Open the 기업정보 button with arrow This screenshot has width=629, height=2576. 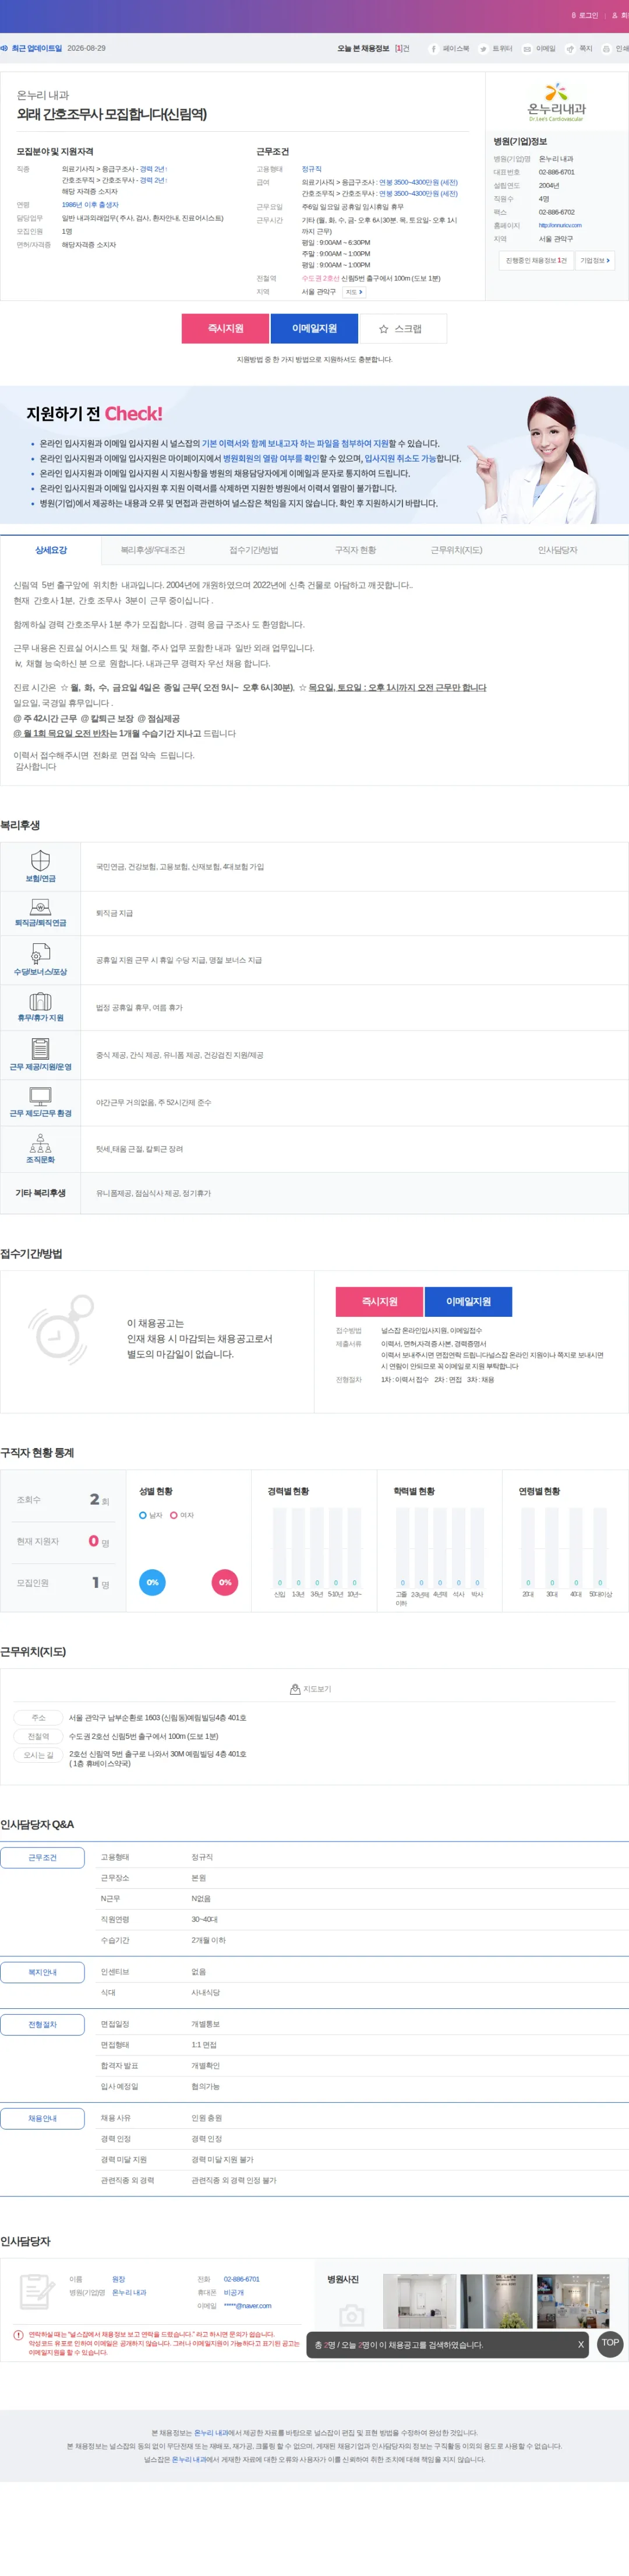[x=595, y=260]
